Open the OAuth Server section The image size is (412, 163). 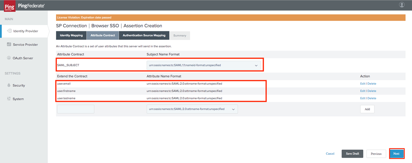click(x=23, y=58)
